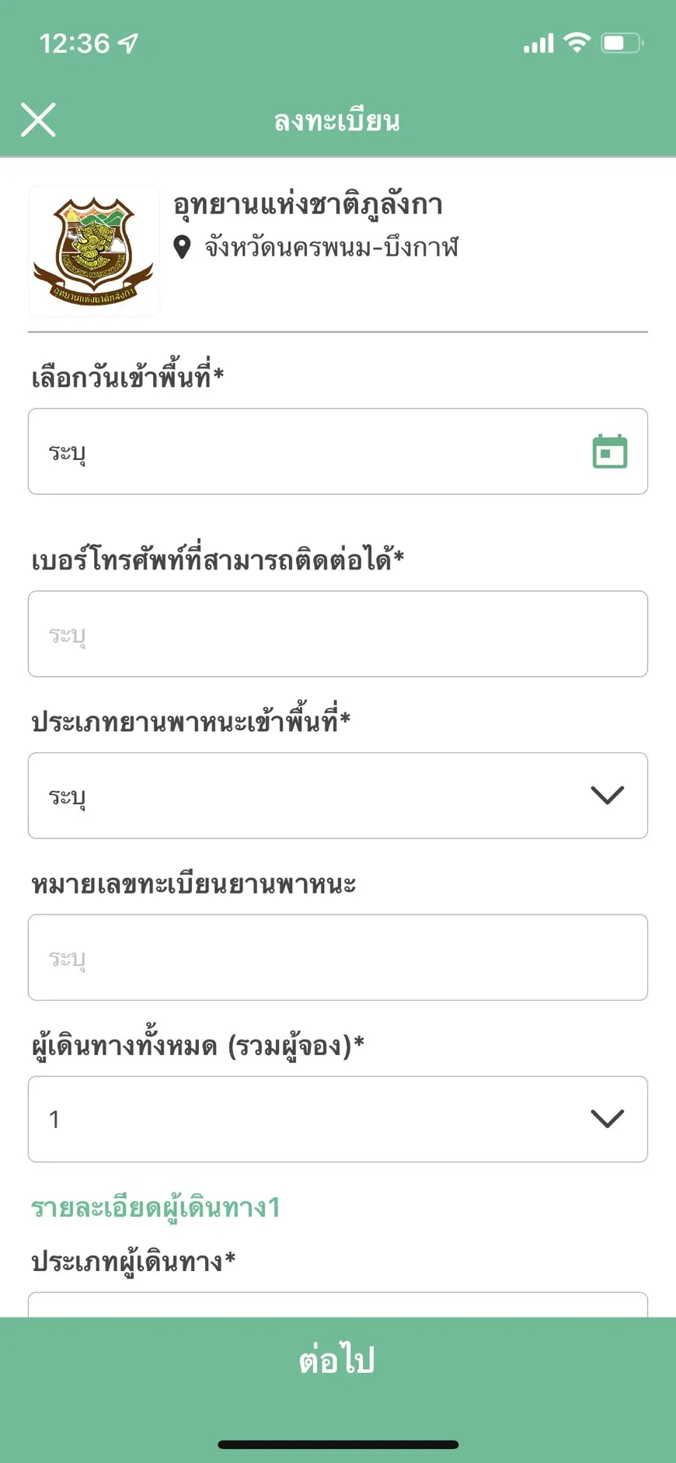Expand the total travelers chevron
The image size is (676, 1463).
(x=607, y=1118)
